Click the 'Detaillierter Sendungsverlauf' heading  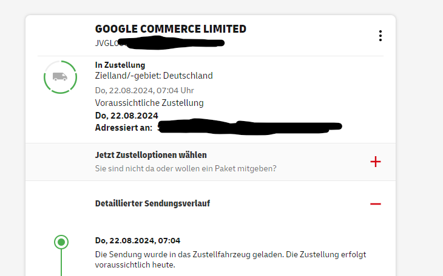tap(152, 203)
